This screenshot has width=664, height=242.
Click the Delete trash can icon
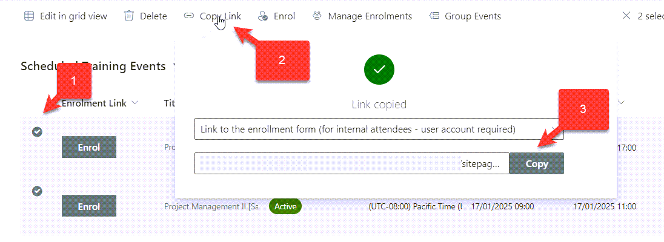click(x=128, y=16)
